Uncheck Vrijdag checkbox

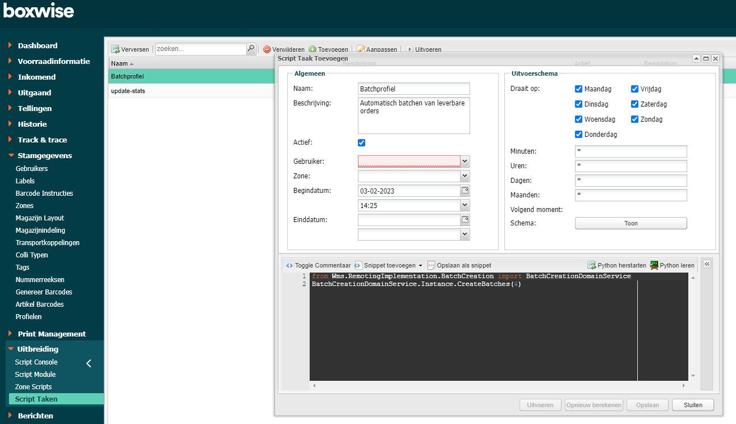click(x=635, y=89)
